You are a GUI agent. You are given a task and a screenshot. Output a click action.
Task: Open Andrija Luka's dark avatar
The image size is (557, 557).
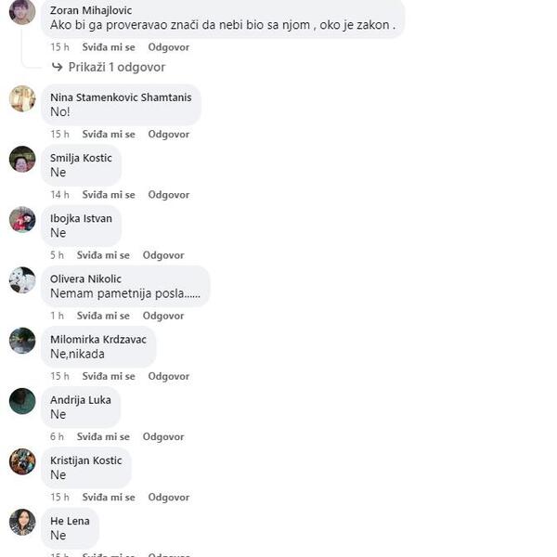coord(22,401)
